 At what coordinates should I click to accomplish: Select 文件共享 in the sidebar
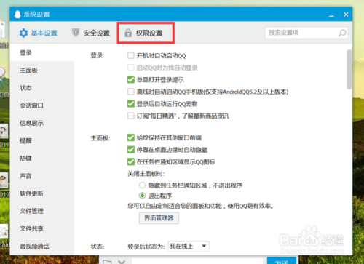tap(42, 228)
